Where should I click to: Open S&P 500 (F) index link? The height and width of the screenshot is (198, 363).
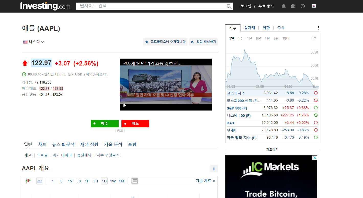(237, 108)
